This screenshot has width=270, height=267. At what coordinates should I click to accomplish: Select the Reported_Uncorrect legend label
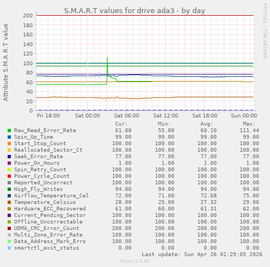coord(43,183)
